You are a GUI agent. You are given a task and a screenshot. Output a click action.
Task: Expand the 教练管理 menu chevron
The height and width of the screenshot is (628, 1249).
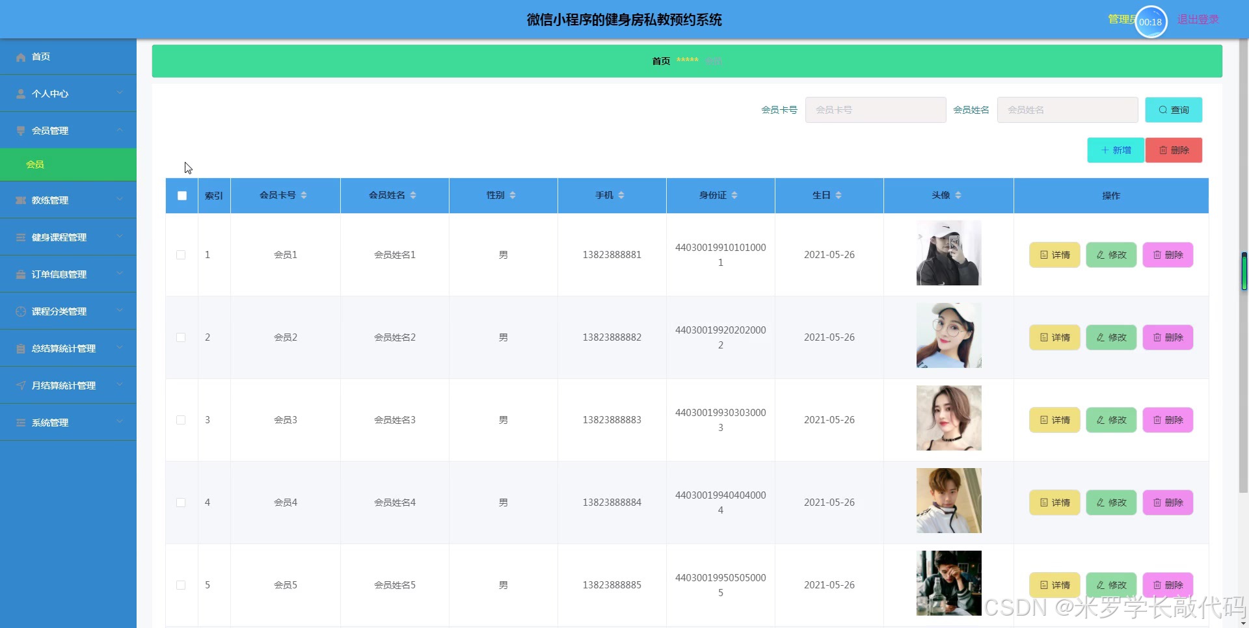click(x=120, y=200)
